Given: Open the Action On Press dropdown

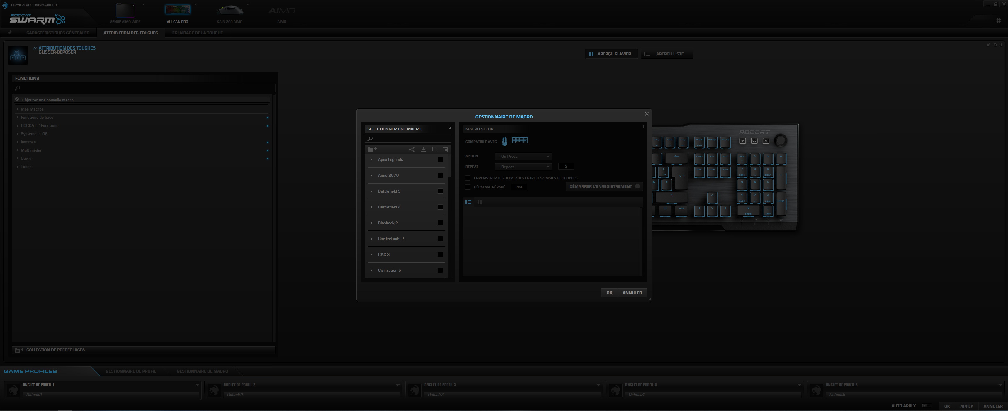Looking at the screenshot, I should click(x=523, y=156).
